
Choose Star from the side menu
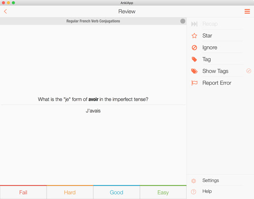click(207, 36)
